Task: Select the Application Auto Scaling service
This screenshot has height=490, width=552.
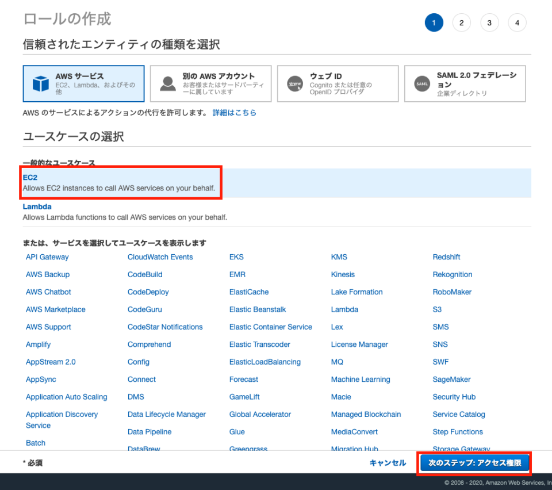Action: click(67, 397)
